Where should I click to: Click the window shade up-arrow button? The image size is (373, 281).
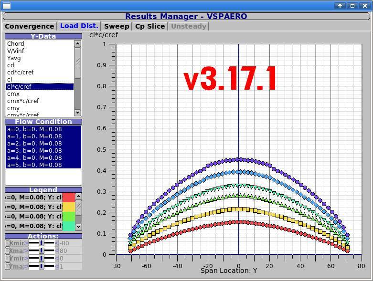(340, 6)
